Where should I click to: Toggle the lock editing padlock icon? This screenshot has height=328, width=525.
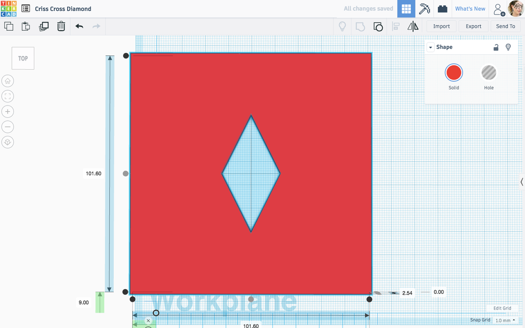(496, 47)
